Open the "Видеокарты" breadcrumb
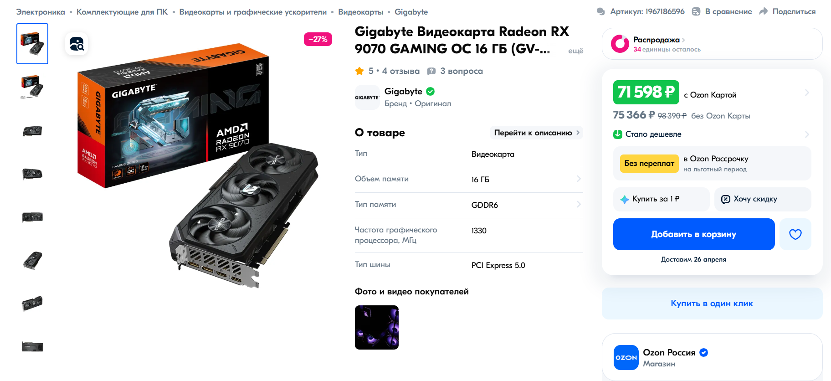The width and height of the screenshot is (831, 381). coord(360,12)
